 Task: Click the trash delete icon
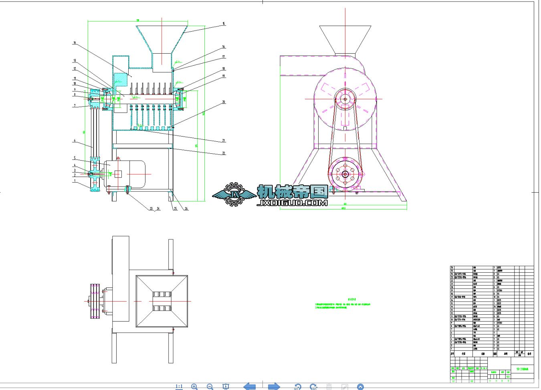329,386
